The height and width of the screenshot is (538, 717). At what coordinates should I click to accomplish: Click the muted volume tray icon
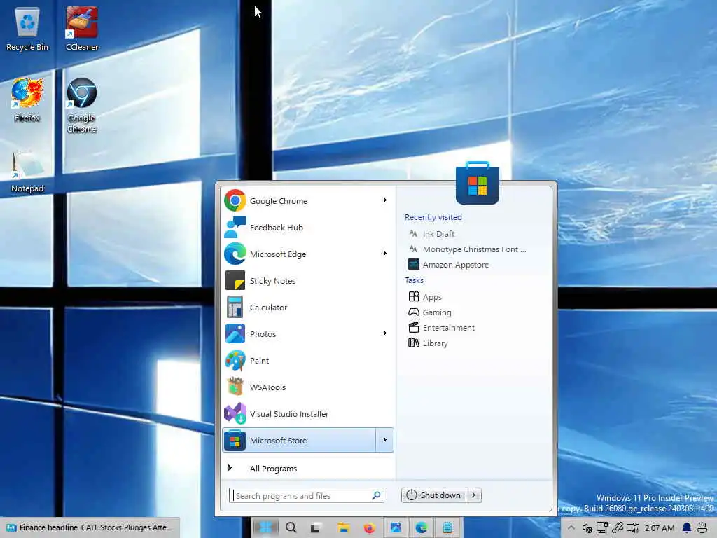coord(587,528)
